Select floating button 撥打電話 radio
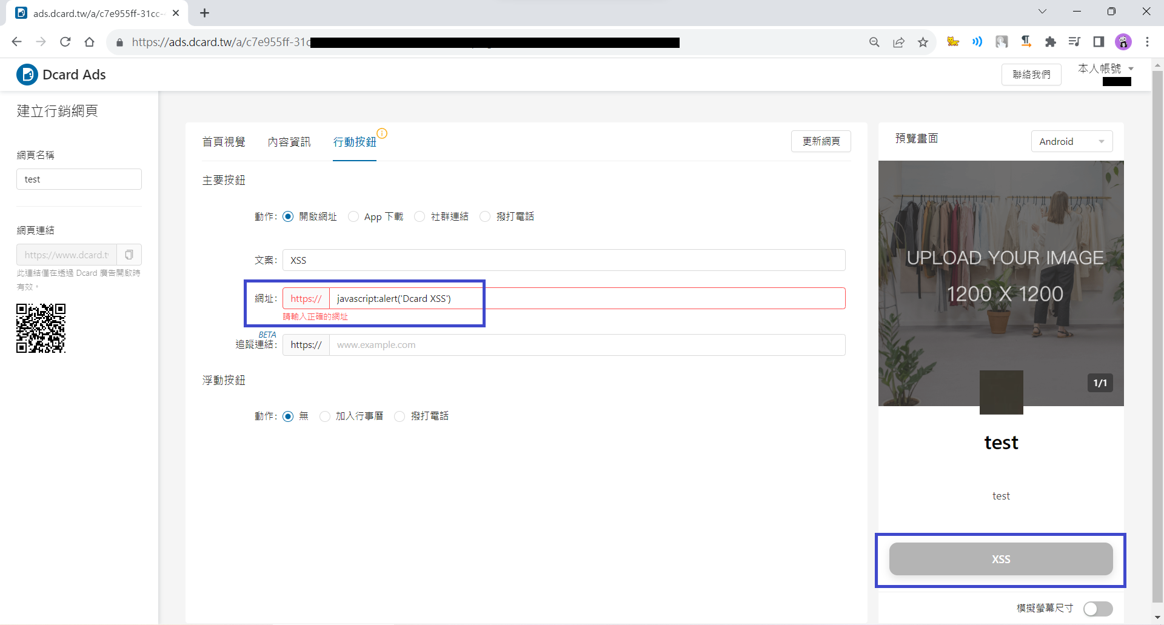1164x625 pixels. tap(400, 416)
